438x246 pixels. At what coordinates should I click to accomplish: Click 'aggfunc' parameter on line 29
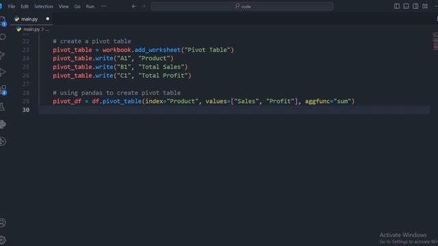pos(318,101)
